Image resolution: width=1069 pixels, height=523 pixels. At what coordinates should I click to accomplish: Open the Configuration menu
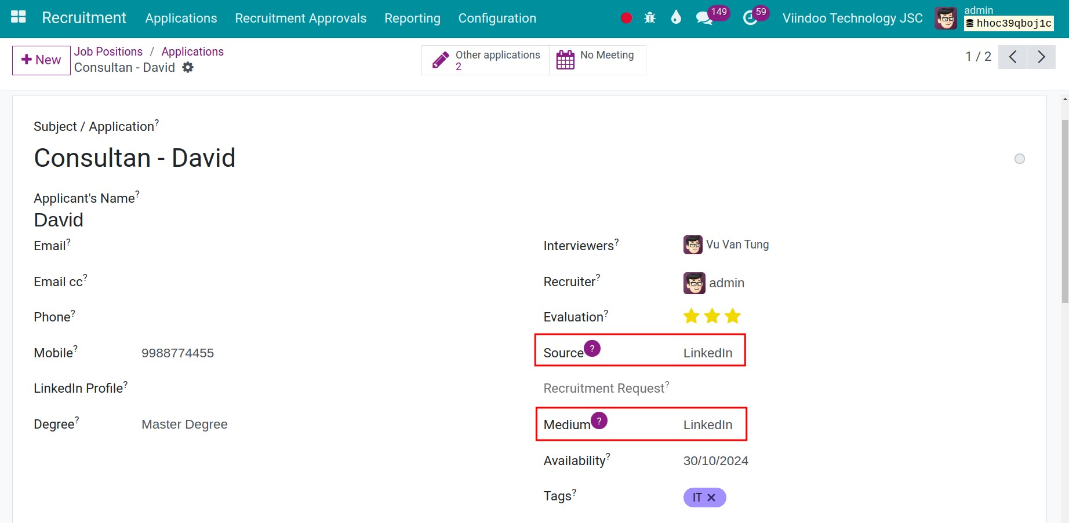click(497, 18)
